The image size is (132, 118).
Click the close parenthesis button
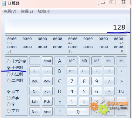[x=47, y=71]
